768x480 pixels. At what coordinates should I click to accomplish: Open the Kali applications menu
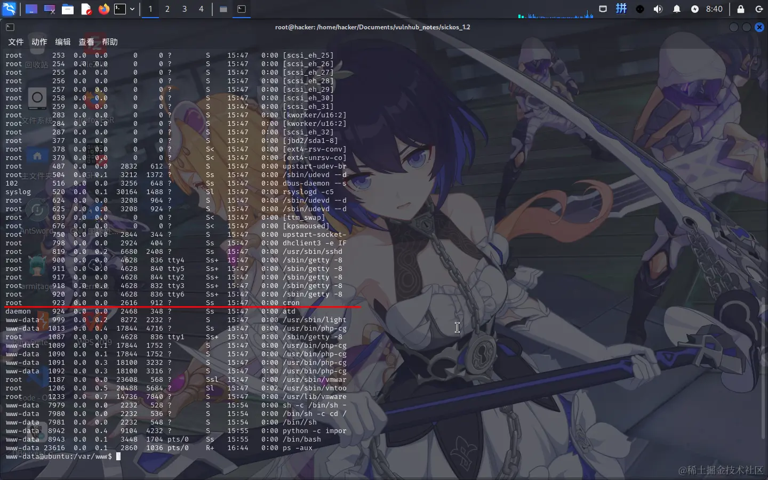tap(10, 9)
